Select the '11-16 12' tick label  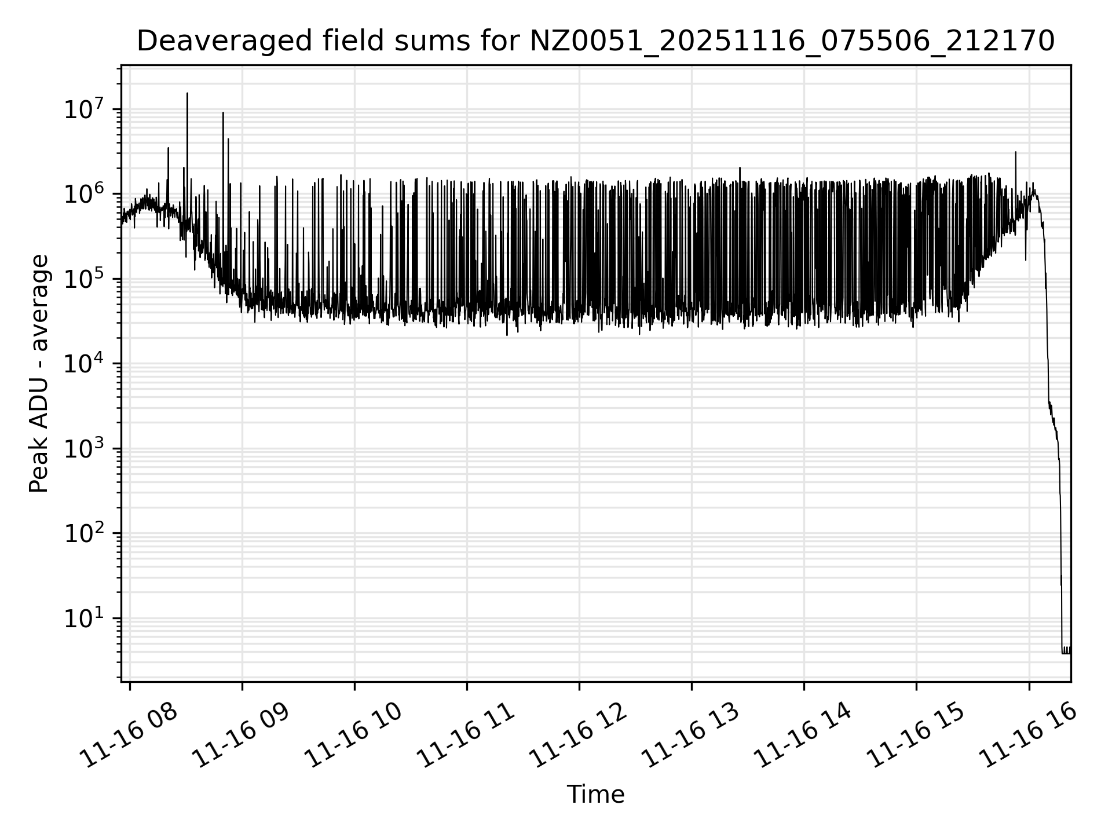pos(579,736)
